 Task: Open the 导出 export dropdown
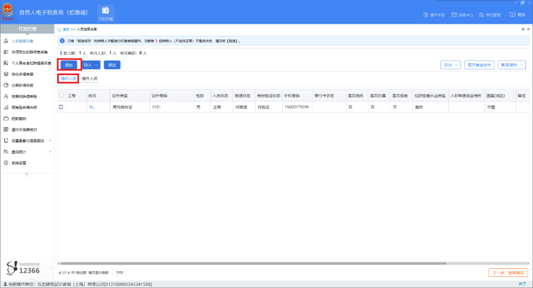click(451, 65)
